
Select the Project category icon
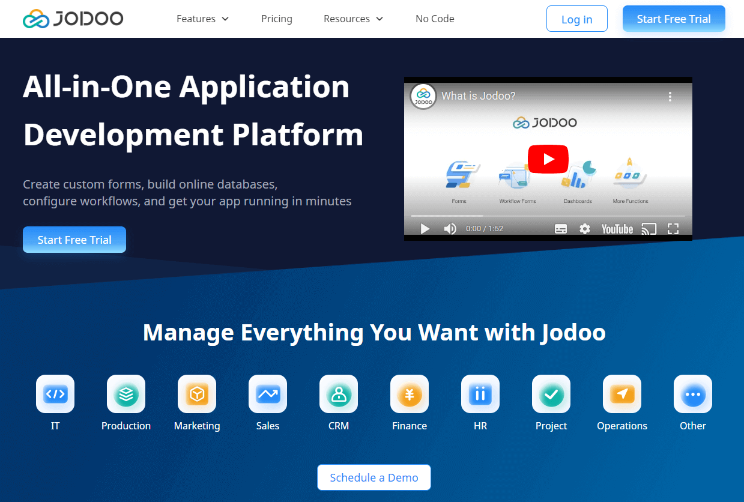(551, 394)
